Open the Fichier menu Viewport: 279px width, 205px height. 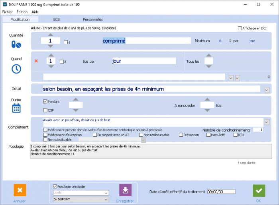tap(8, 12)
